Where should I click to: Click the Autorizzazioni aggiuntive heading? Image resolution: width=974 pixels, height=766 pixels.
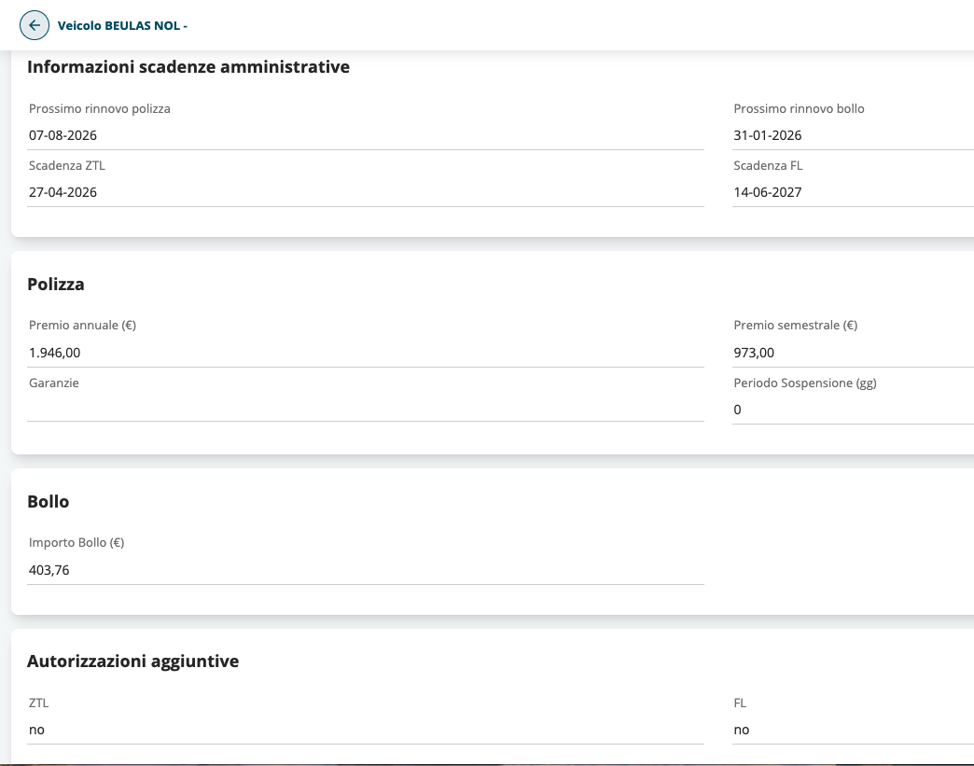(x=132, y=661)
